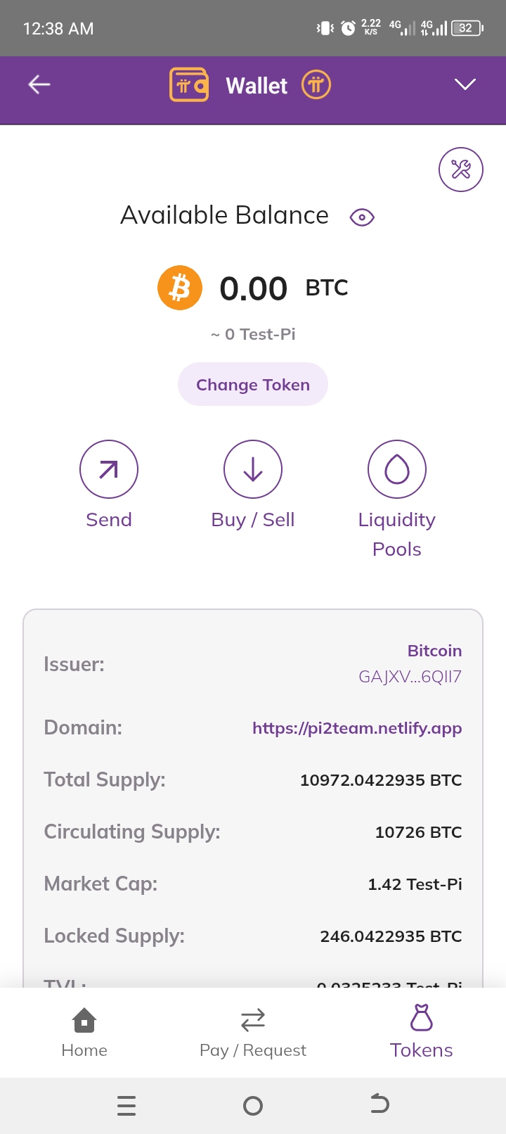Tap the 0.00 BTC balance amount
The width and height of the screenshot is (506, 1134).
[x=254, y=288]
